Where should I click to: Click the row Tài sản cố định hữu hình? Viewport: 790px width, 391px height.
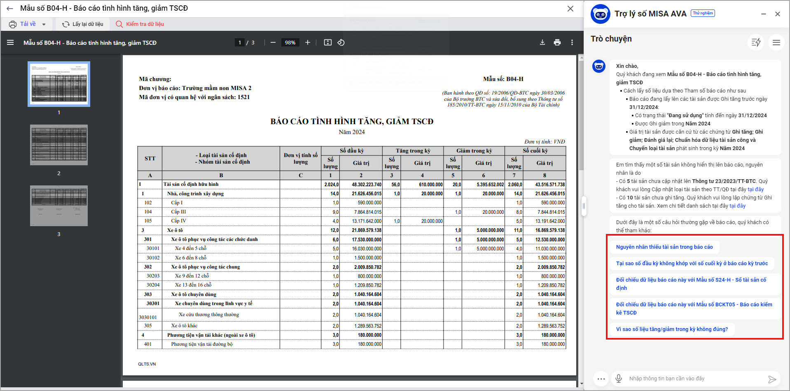[x=352, y=185]
